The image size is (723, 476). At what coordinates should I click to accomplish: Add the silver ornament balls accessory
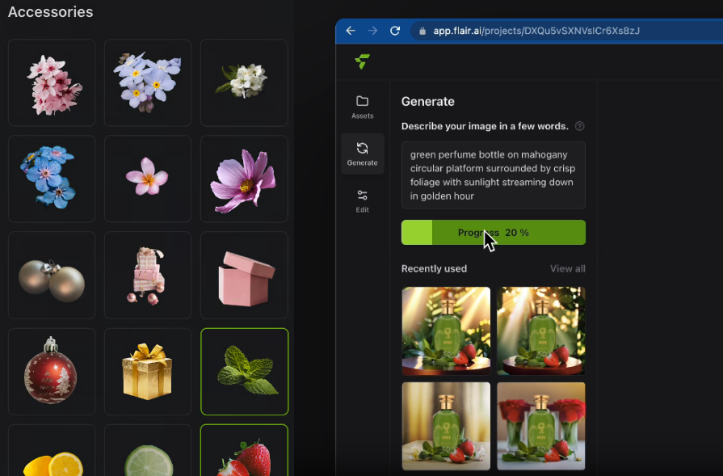52,276
